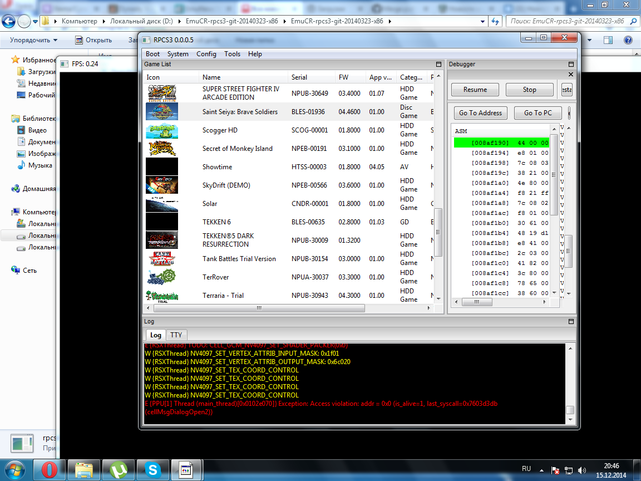
Task: Click the game list scroll up arrow
Action: tap(438, 76)
